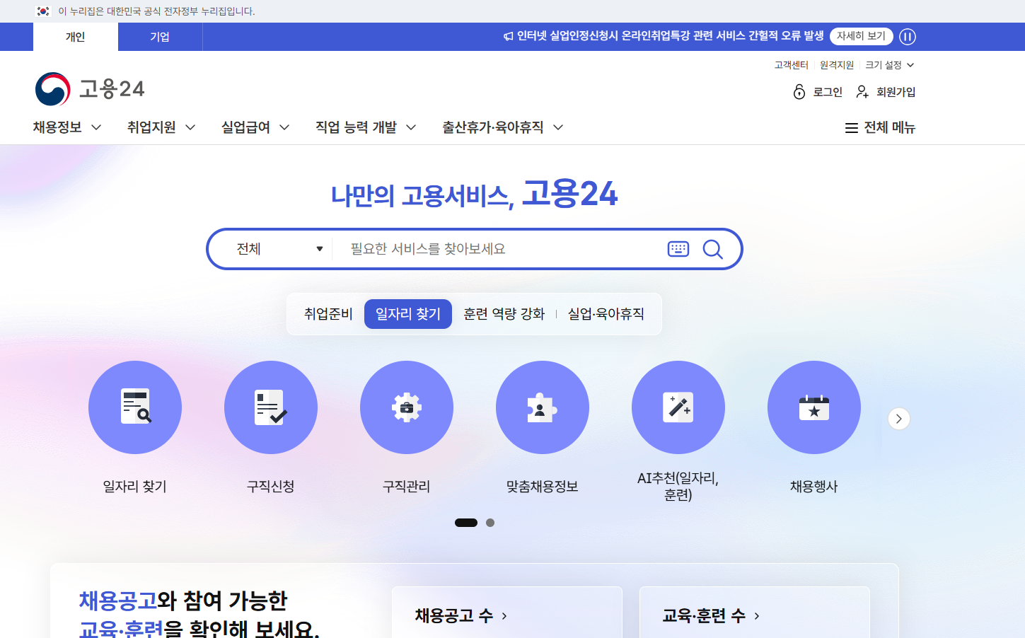Image resolution: width=1025 pixels, height=638 pixels.
Task: Open the 전체 메뉴 button
Action: [x=881, y=128]
